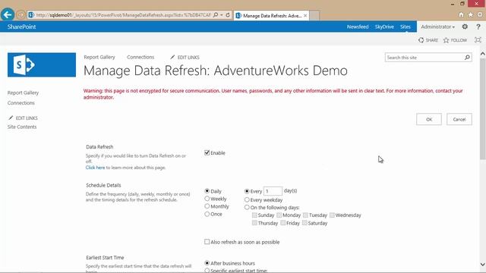
Task: Click the day(s) interval number field
Action: click(273, 191)
